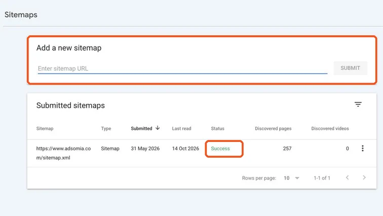Click the Discovered videos column header
This screenshot has width=383, height=216.
click(x=330, y=128)
